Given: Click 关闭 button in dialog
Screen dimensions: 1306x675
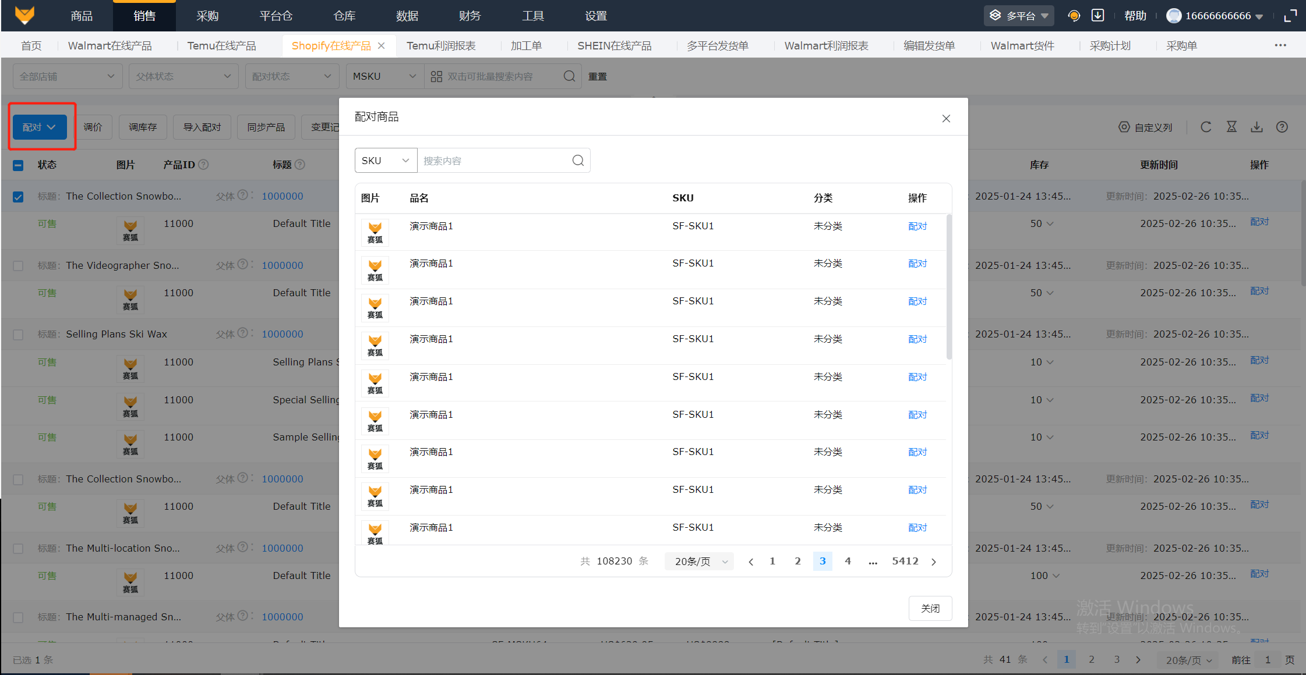Looking at the screenshot, I should click(930, 608).
